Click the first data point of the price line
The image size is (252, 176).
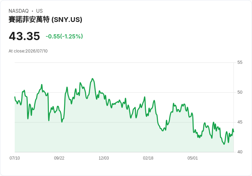coord(15,97)
